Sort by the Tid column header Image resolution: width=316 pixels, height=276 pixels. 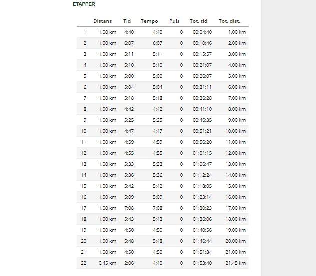coord(127,21)
